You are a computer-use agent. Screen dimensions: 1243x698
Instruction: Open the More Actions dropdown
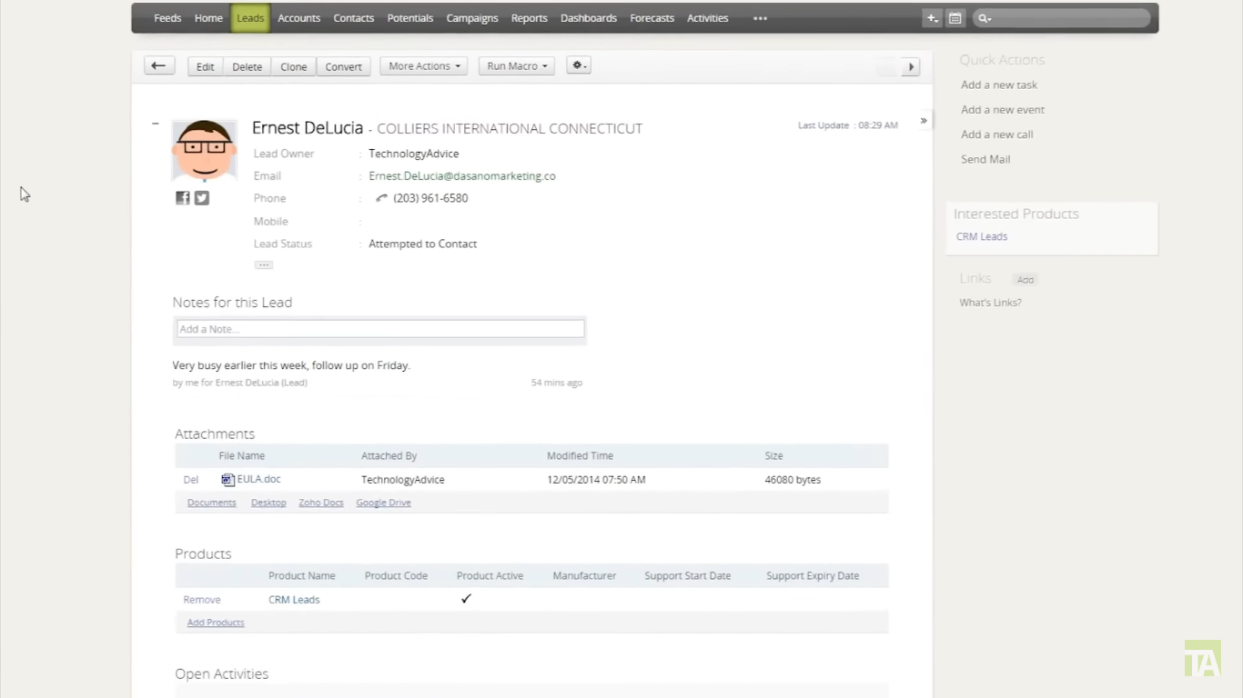[424, 66]
